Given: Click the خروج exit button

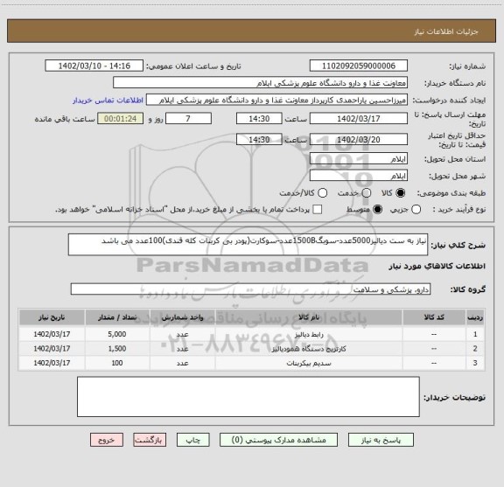Looking at the screenshot, I should coord(107,440).
